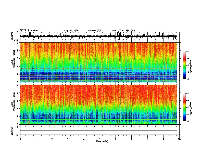Click time axis tick label '4'
This screenshot has height=156, width=202.
click(x=84, y=139)
